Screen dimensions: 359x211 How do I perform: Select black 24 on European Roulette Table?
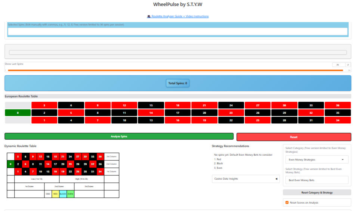[231, 105]
